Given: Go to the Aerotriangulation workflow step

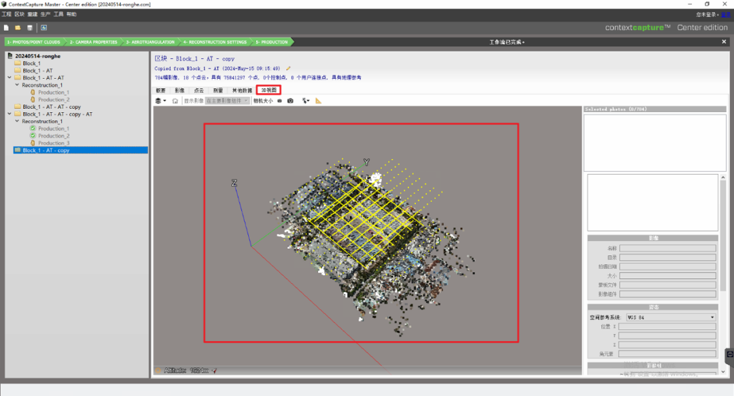Looking at the screenshot, I should (150, 42).
